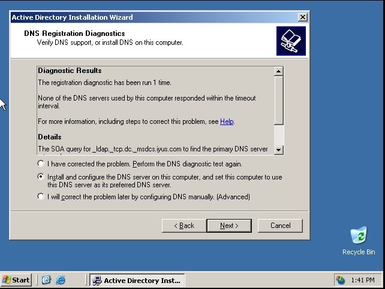Click the 'Diagnostic Results' heading text
Viewport: 385px width, 289px height.
click(x=70, y=71)
